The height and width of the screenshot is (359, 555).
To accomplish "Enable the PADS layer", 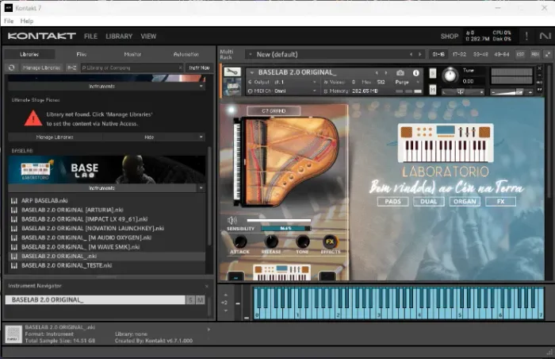I will (393, 202).
